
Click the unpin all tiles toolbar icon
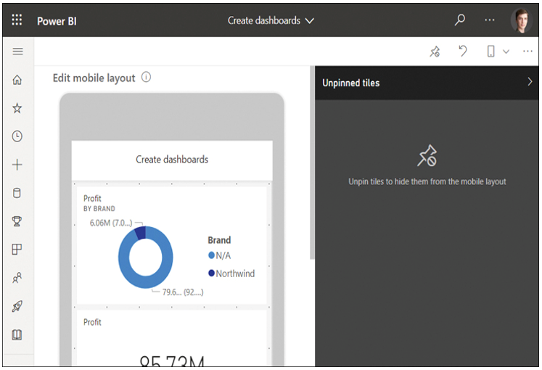tap(435, 52)
